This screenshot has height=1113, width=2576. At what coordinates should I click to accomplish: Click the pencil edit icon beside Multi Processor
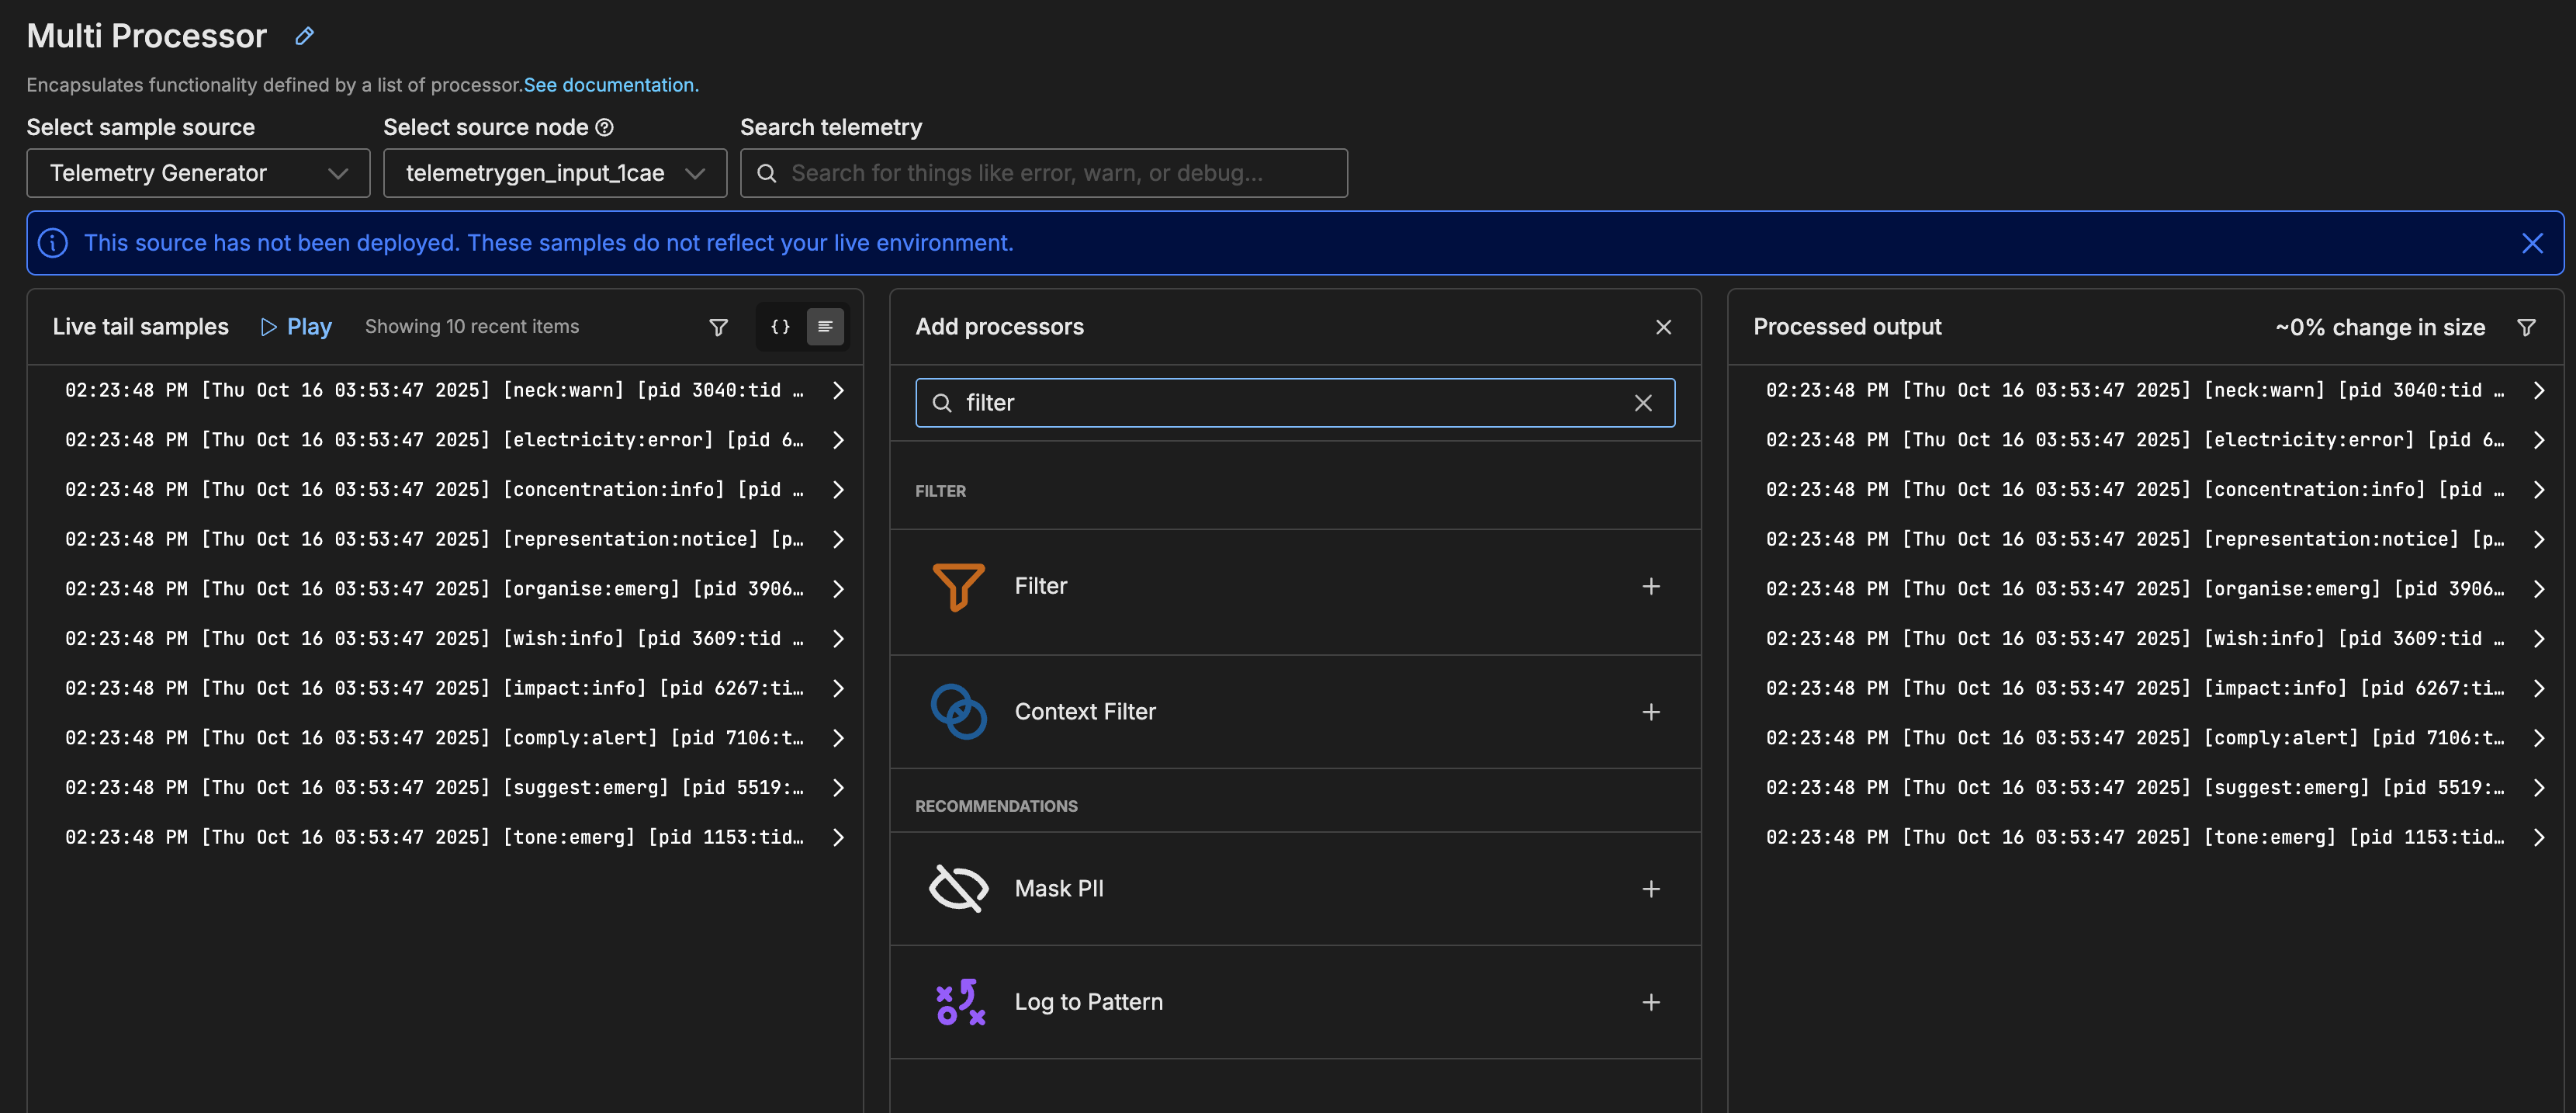coord(305,36)
